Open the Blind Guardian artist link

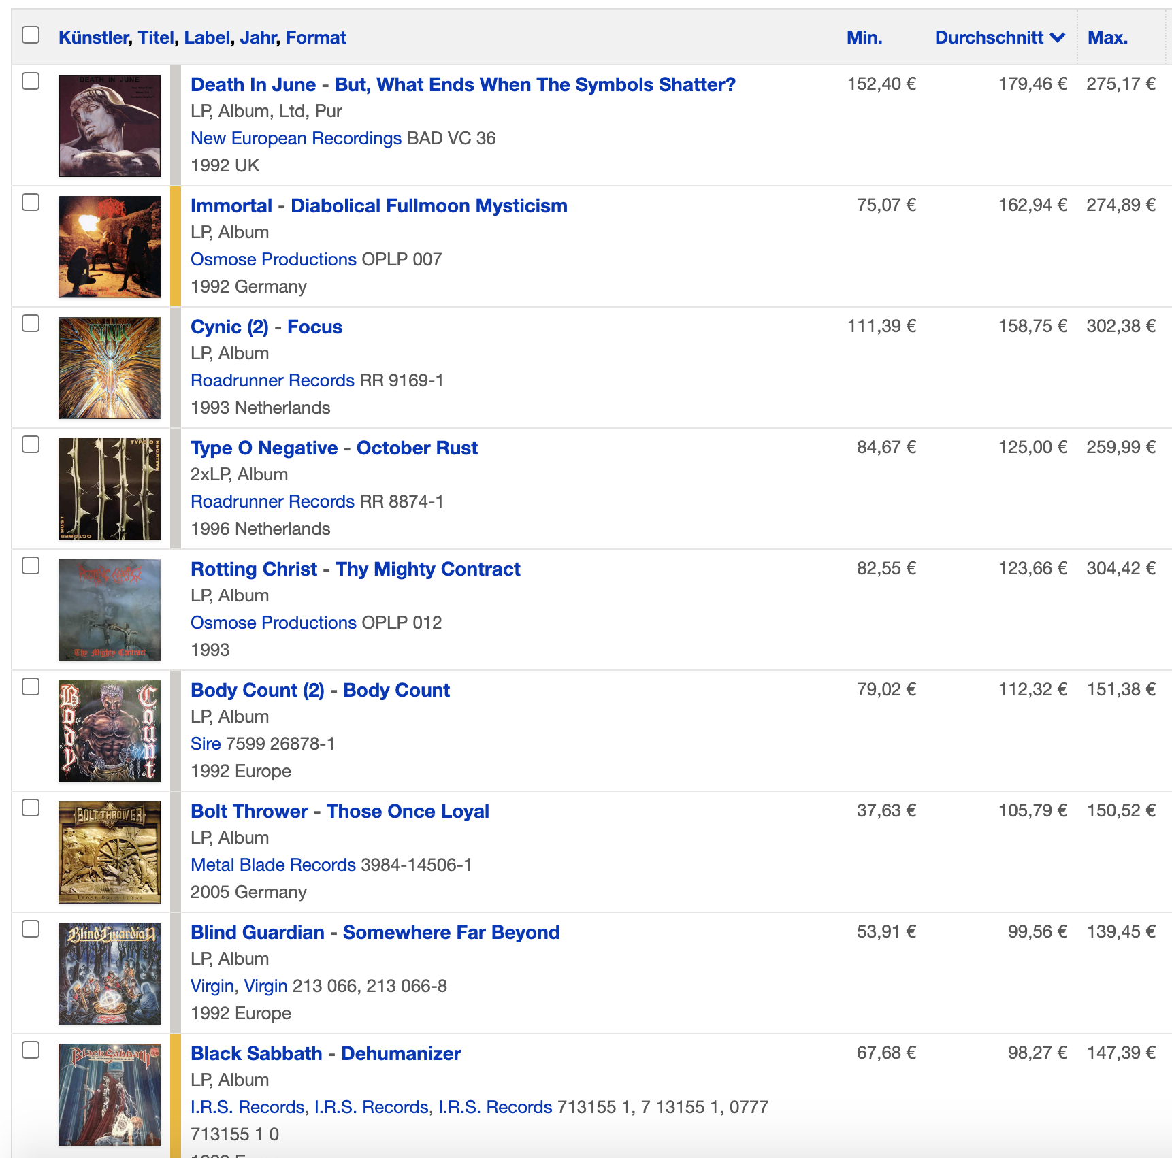pos(257,932)
